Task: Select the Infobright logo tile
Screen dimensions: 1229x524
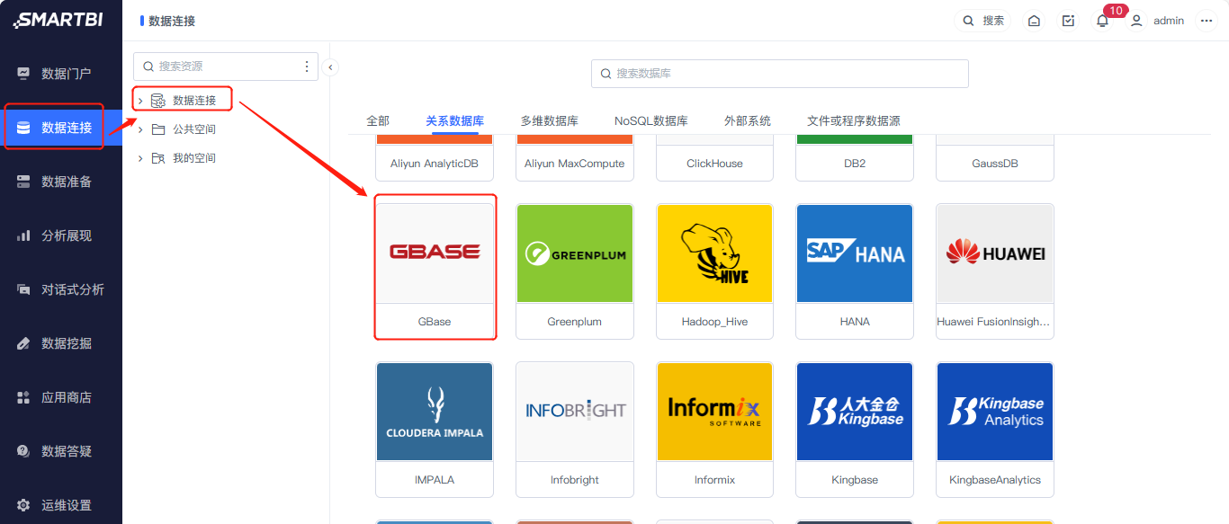Action: coord(575,412)
